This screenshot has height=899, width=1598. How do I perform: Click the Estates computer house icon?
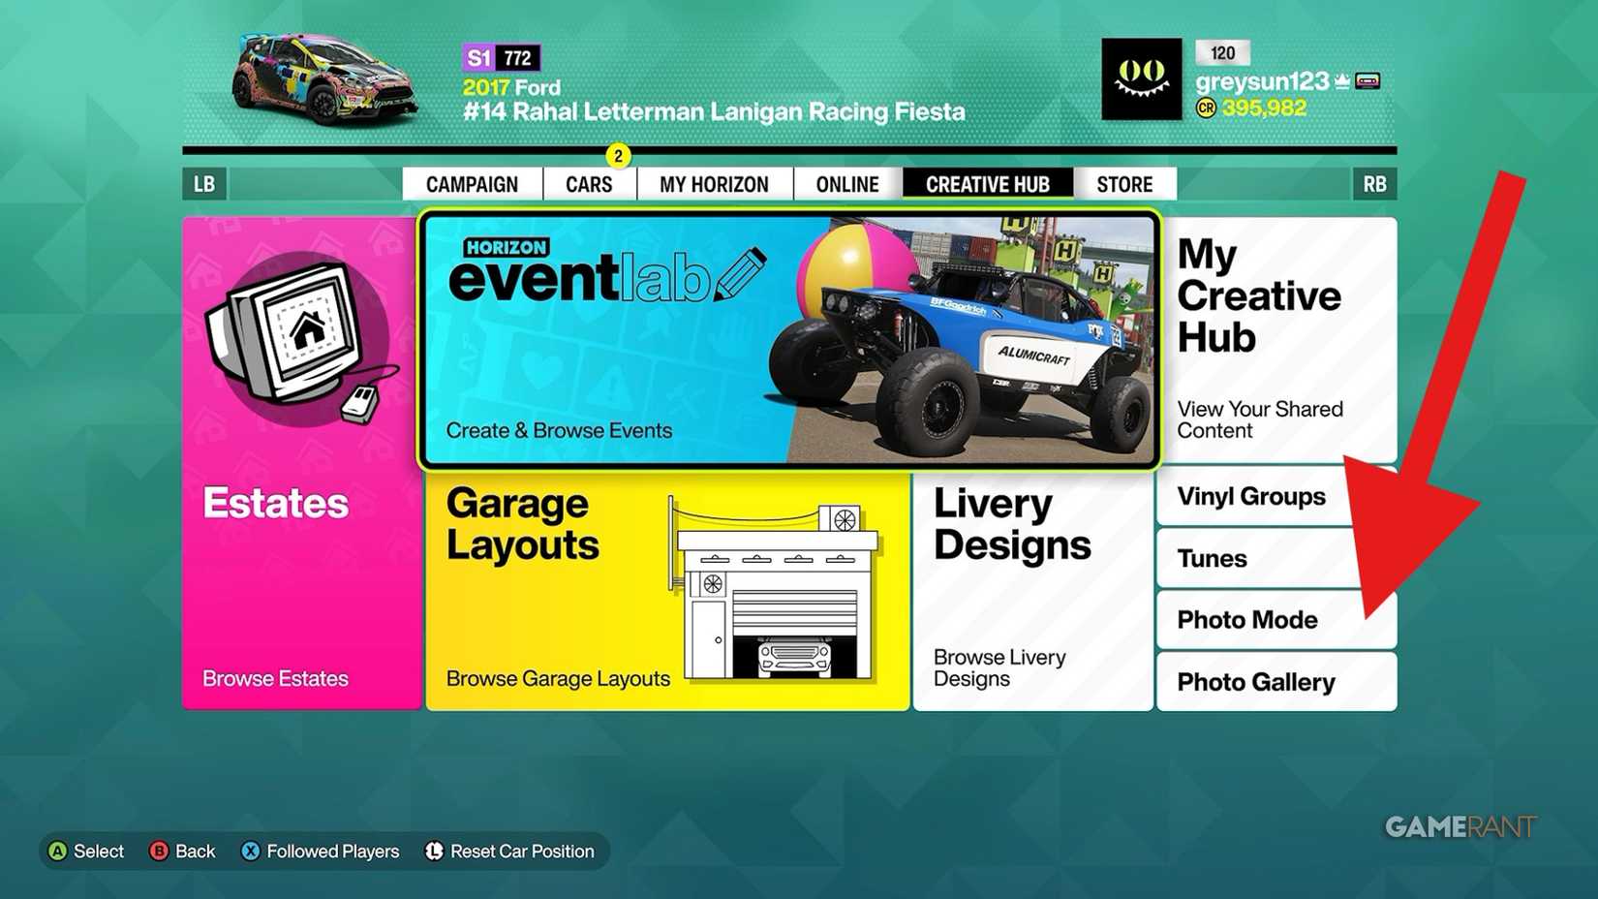(x=302, y=339)
